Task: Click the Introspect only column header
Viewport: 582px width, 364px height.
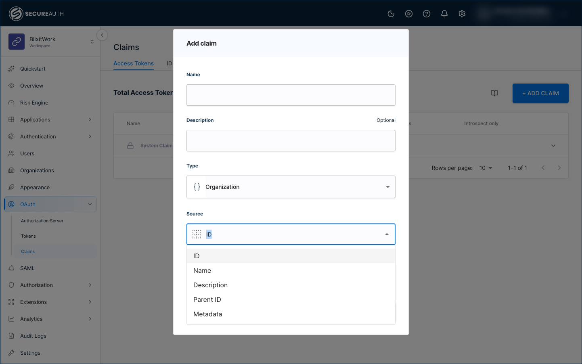Action: coord(481,123)
